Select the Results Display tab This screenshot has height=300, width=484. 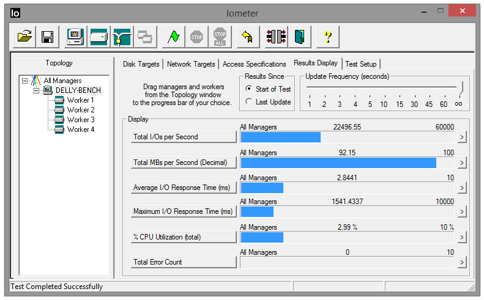(316, 63)
